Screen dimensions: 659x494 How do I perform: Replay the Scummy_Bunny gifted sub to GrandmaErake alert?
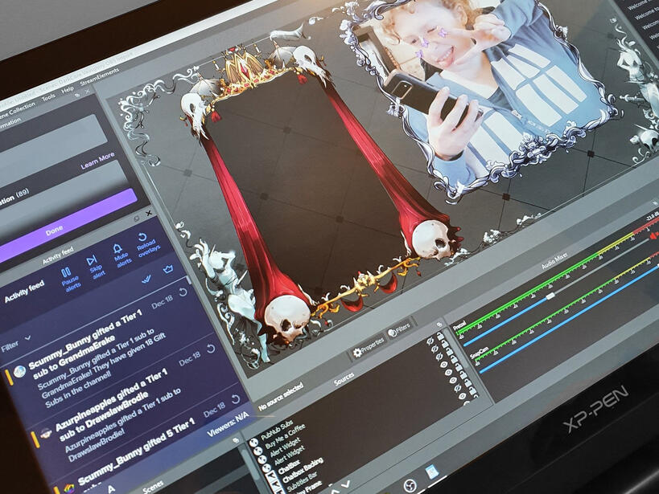[x=183, y=291]
